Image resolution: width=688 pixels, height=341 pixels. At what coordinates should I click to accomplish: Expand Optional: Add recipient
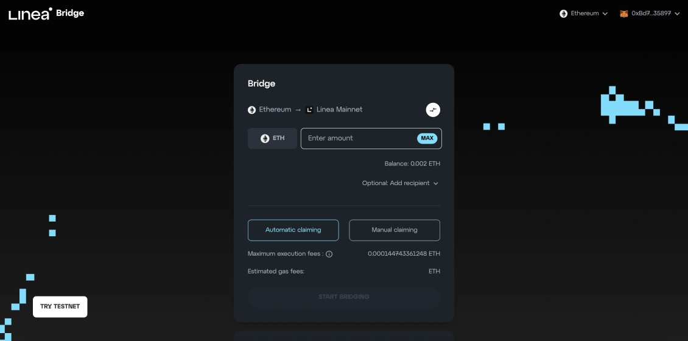click(x=400, y=183)
